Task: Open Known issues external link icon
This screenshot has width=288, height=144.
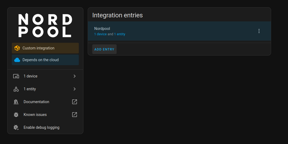Action: tap(75, 115)
